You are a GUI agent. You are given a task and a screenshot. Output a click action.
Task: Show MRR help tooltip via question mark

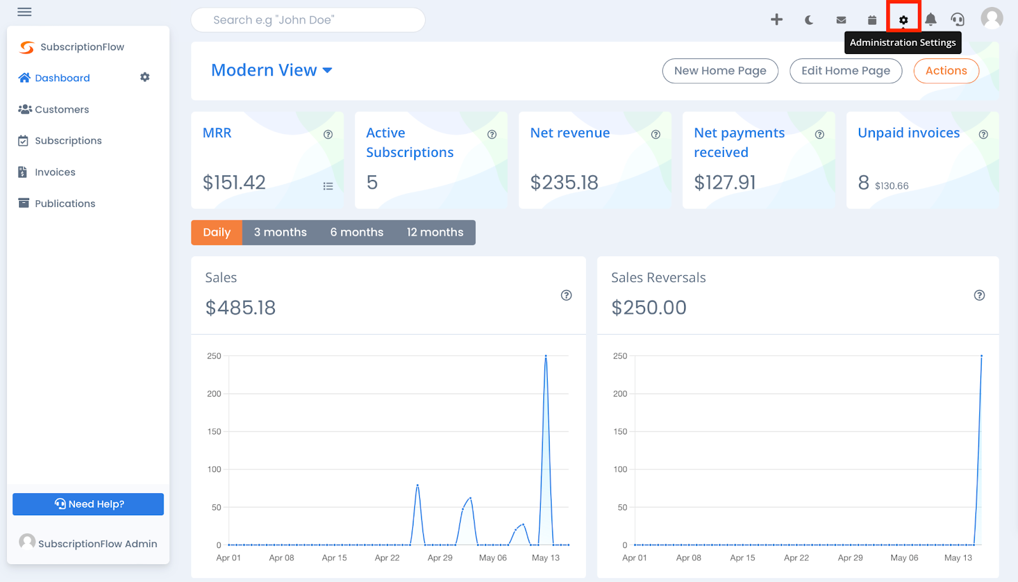pyautogui.click(x=328, y=134)
